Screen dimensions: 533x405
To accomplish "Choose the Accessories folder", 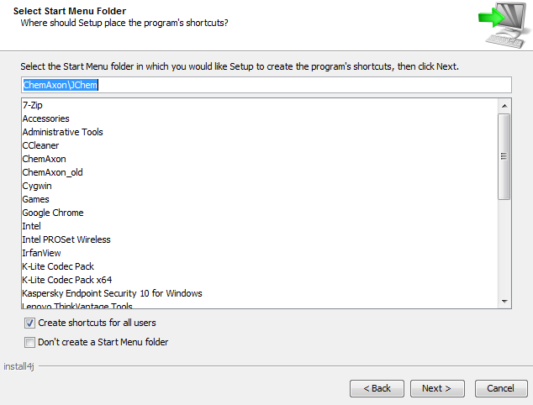I will [46, 118].
